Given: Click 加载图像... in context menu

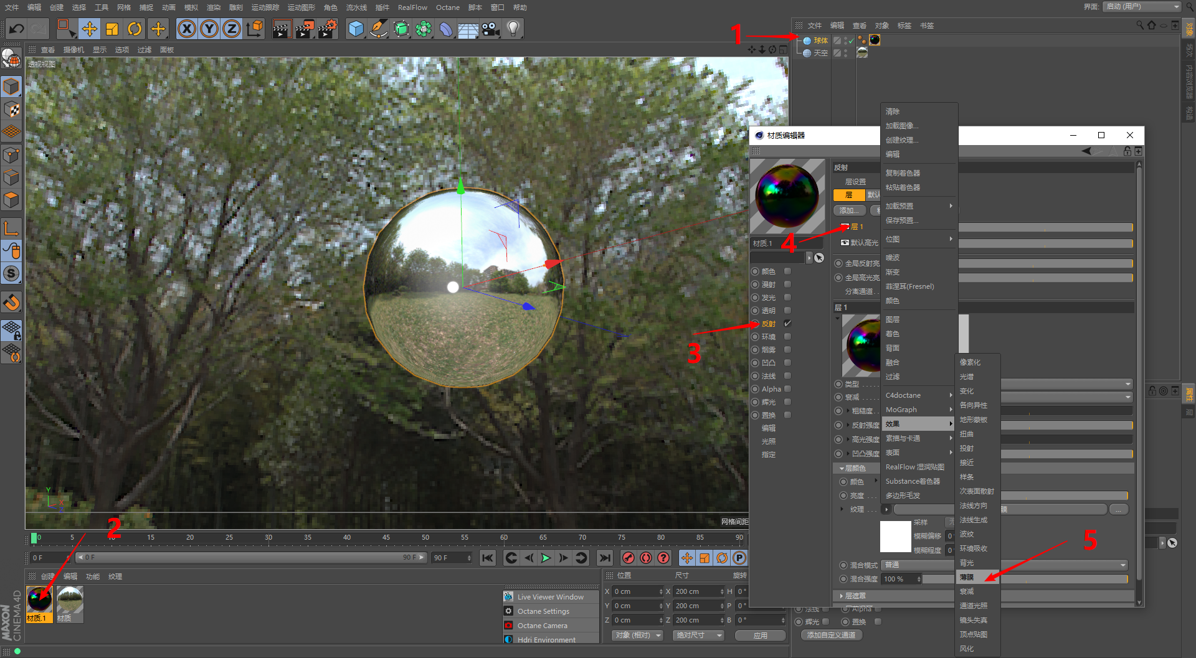Looking at the screenshot, I should pos(919,126).
